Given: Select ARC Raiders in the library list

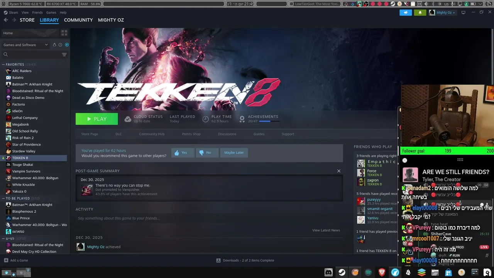Looking at the screenshot, I should pyautogui.click(x=22, y=71).
